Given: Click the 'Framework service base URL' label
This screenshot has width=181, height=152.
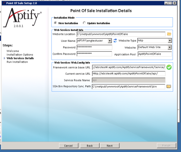Looking at the screenshot, I should pos(72,67).
